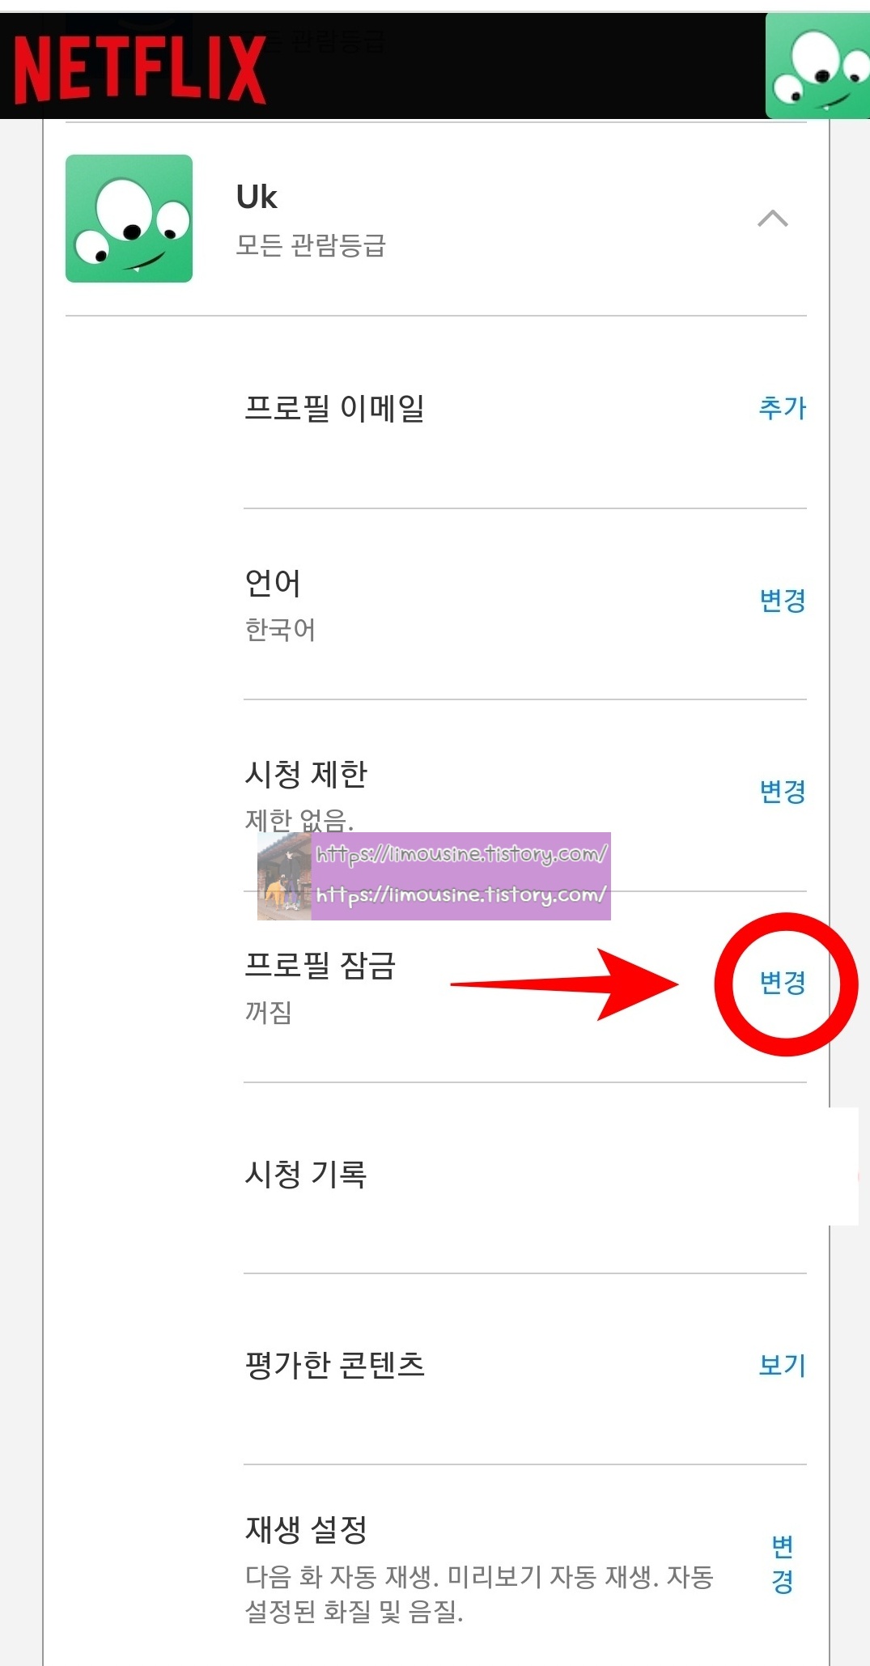Click the 모든 관람등급 rating text

coord(311,244)
